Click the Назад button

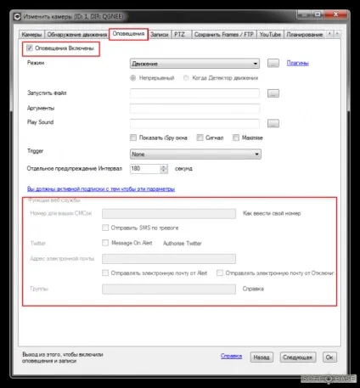click(262, 357)
